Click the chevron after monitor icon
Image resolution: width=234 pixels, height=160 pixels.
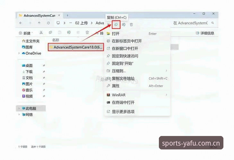click(x=65, y=23)
